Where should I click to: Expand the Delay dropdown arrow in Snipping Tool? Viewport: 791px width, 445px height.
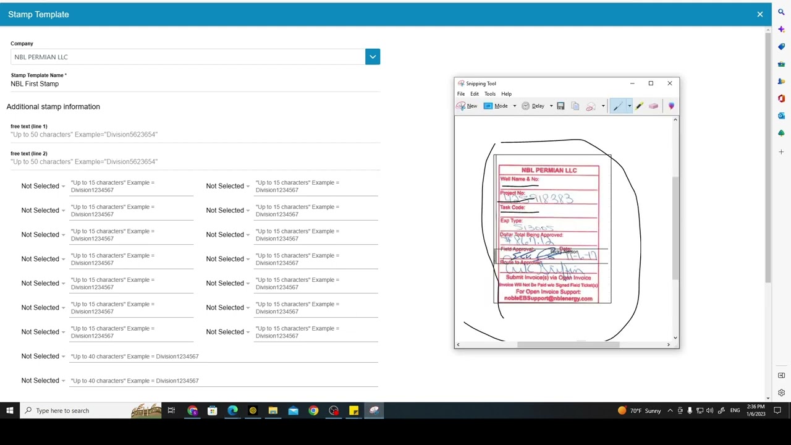[551, 106]
